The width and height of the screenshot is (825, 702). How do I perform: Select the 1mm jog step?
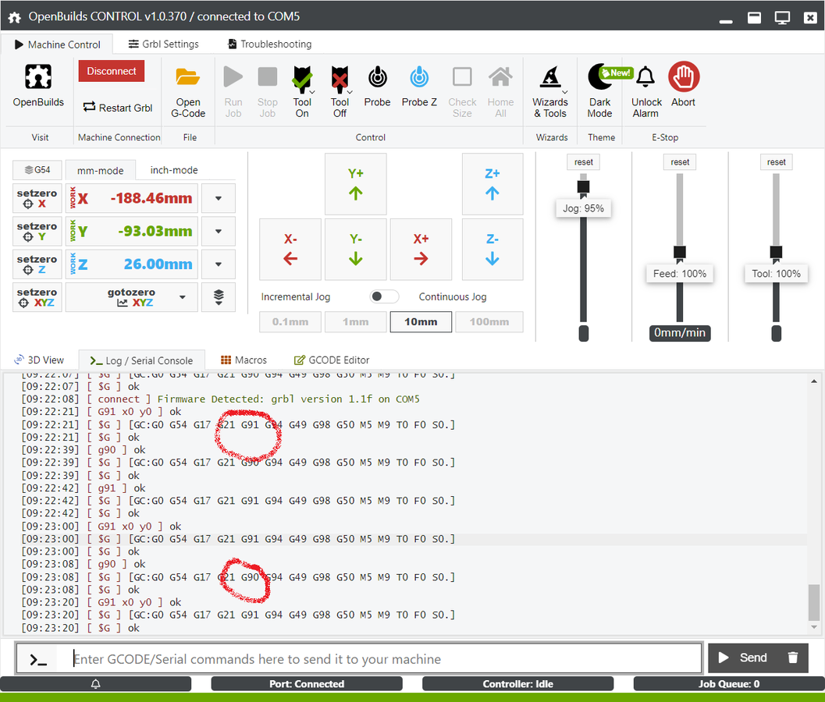(x=356, y=321)
